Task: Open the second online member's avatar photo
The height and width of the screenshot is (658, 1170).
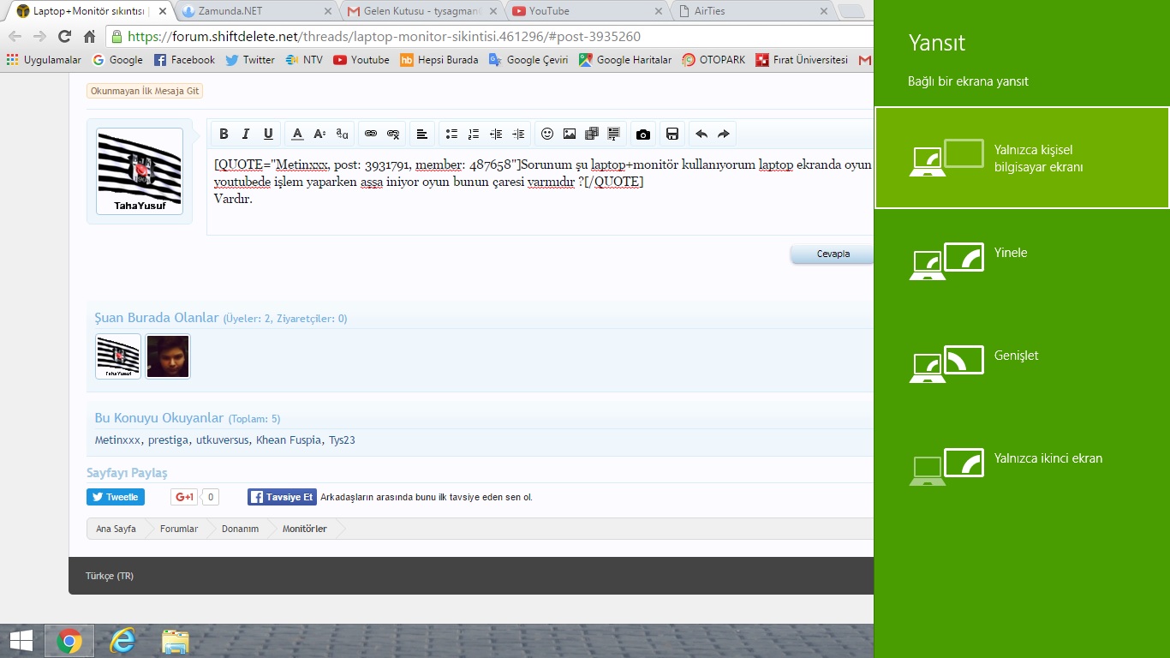Action: tap(168, 356)
